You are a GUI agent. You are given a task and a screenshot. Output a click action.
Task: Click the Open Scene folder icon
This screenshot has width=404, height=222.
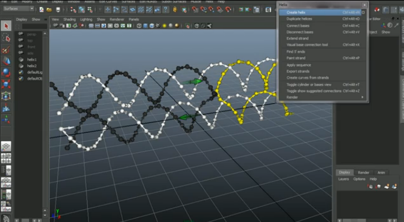pyautogui.click(x=49, y=9)
